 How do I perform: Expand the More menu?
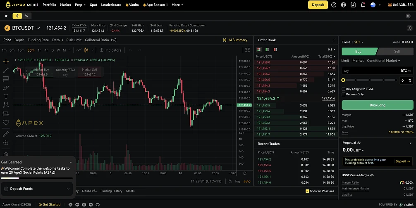(177, 5)
